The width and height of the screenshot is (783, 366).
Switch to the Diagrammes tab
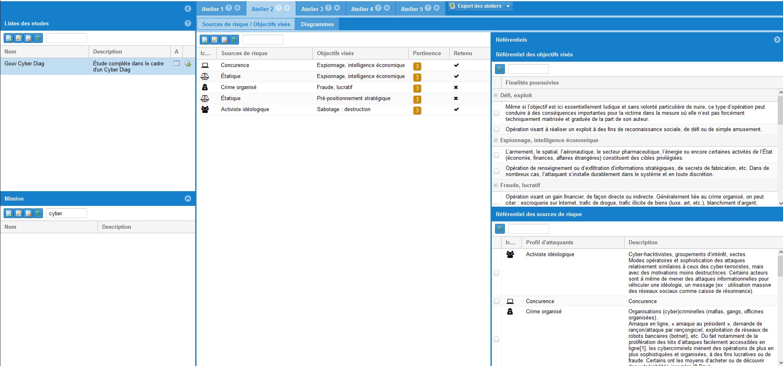point(317,24)
